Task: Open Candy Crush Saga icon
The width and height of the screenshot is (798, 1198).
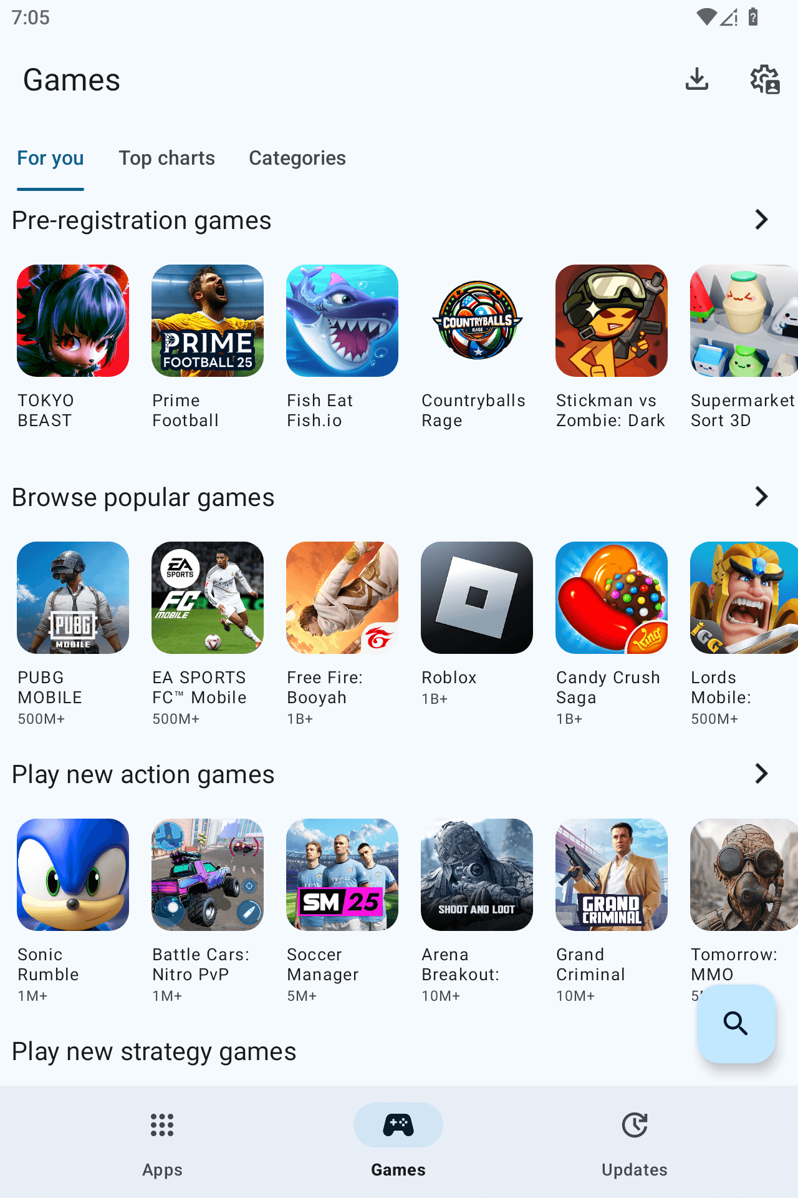Action: pyautogui.click(x=612, y=598)
